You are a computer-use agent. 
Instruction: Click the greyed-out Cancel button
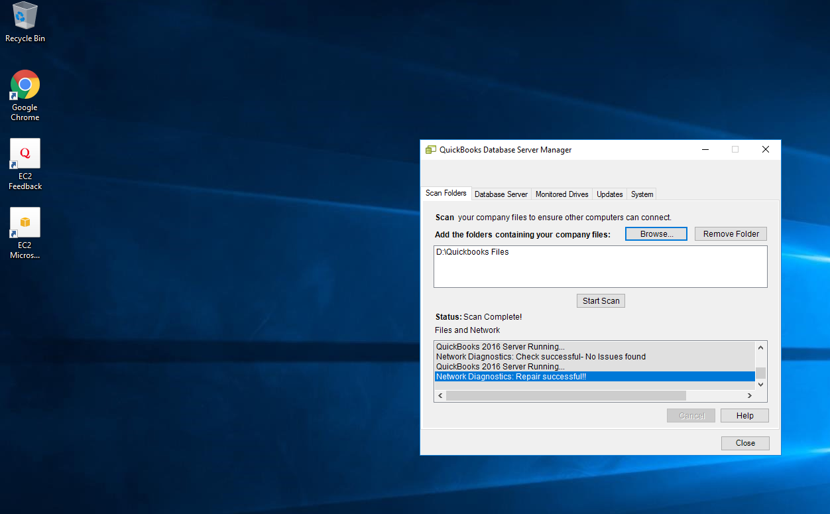(691, 416)
